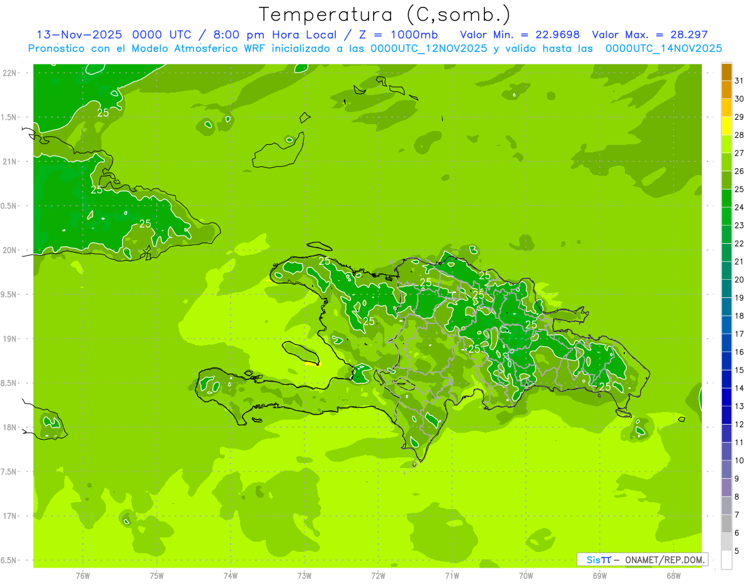Screen dimensions: 756x584
Task: Select the "13-Nov-2025" date text
Action: click(79, 35)
